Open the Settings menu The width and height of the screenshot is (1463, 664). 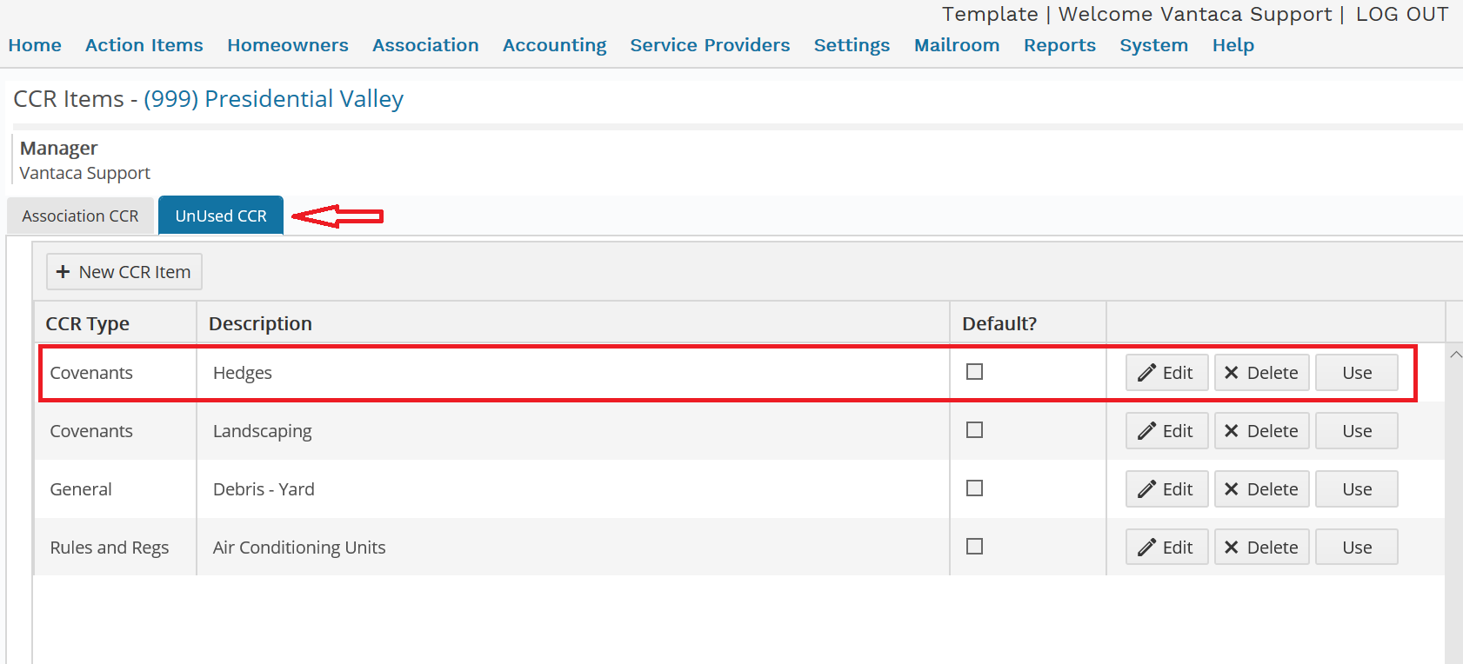tap(852, 45)
